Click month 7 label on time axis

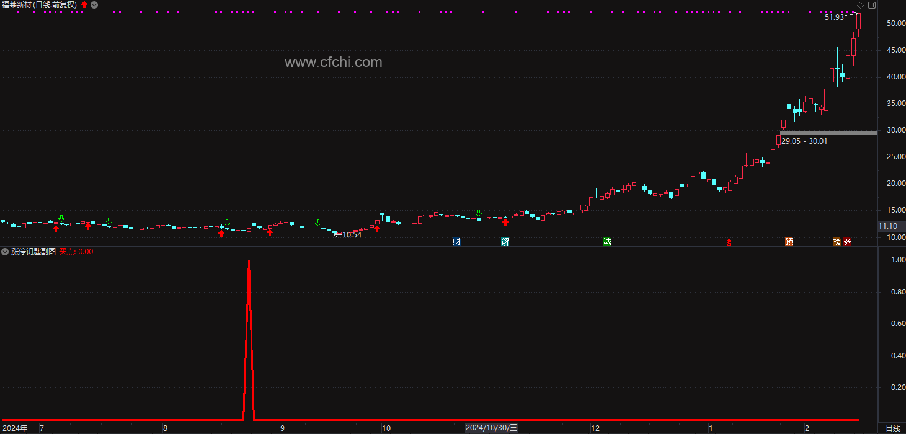click(x=42, y=428)
